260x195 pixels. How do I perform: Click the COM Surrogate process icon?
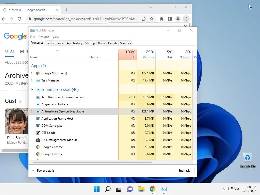coord(38,126)
